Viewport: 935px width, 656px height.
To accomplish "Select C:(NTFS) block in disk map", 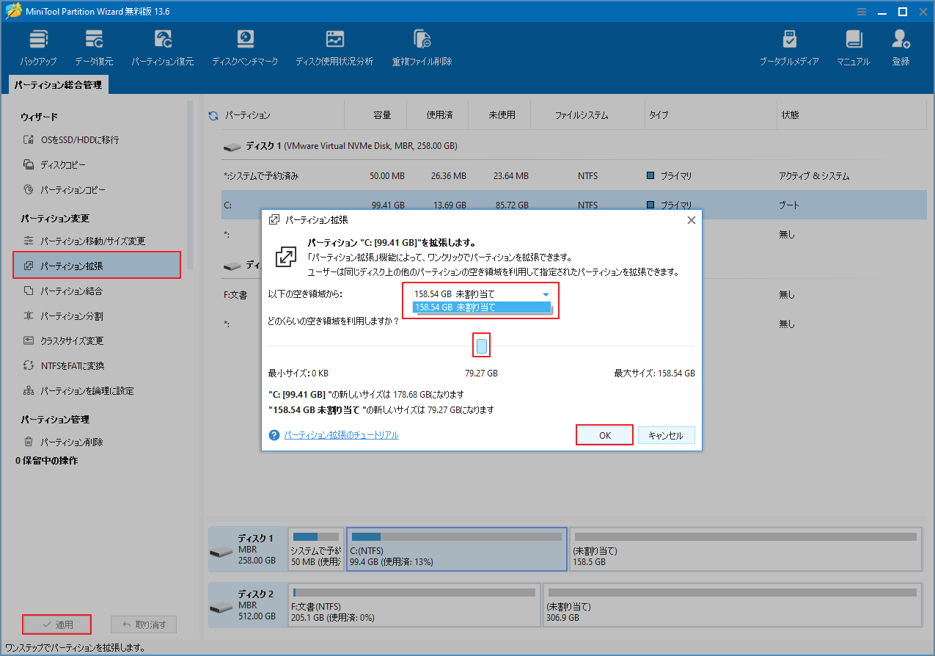I will pos(456,549).
